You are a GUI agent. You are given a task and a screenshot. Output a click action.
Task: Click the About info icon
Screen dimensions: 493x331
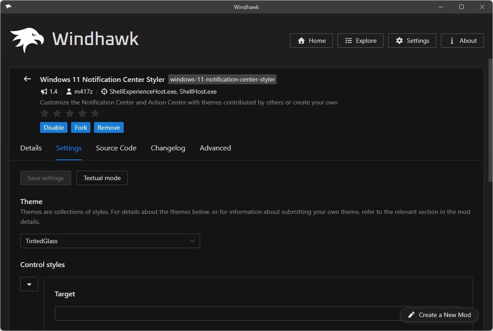tap(452, 41)
